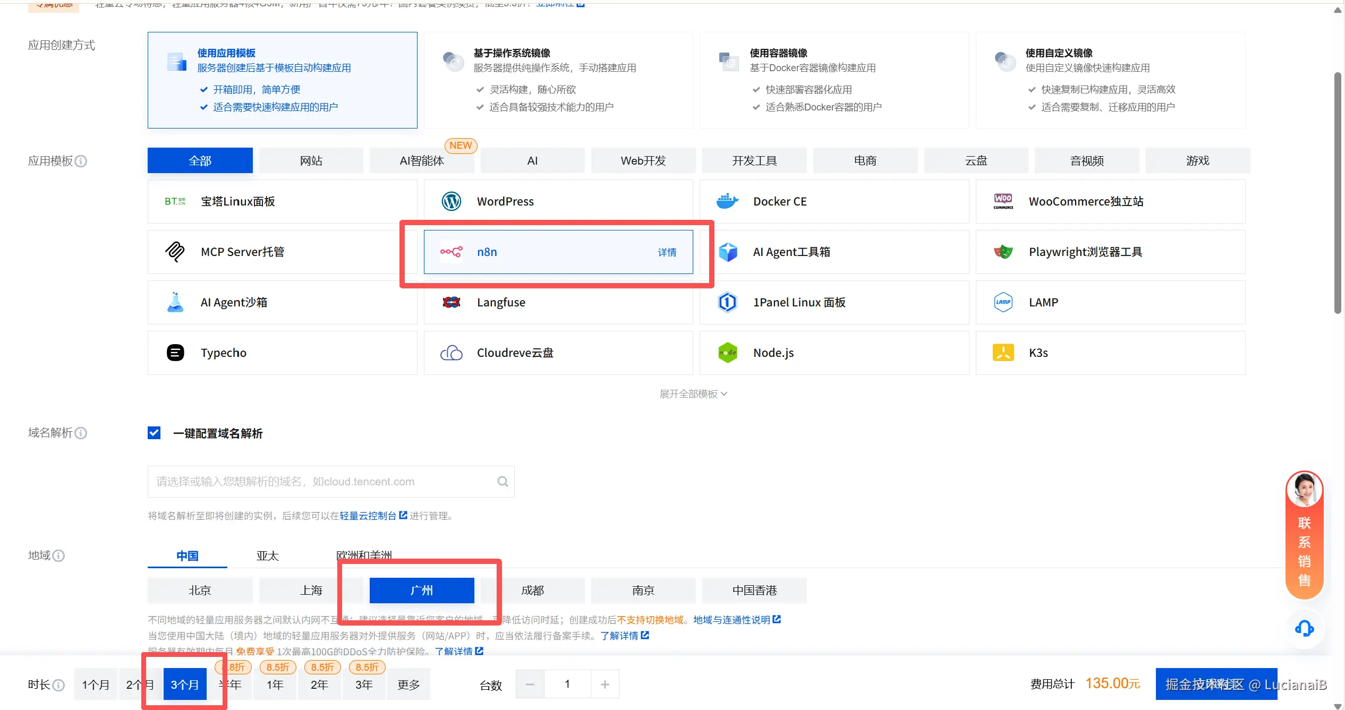Open 地域与连通性说明 link

pos(731,620)
